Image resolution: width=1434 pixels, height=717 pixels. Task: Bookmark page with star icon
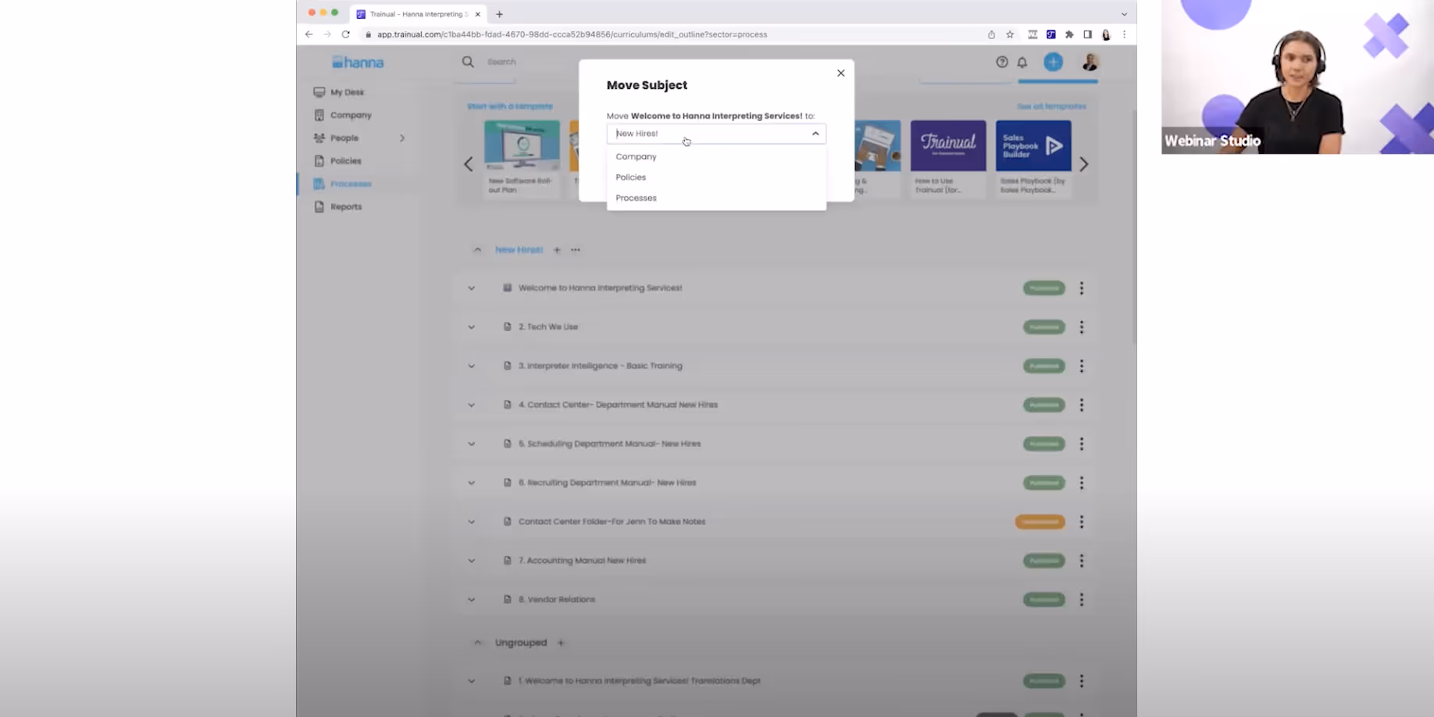(1010, 34)
